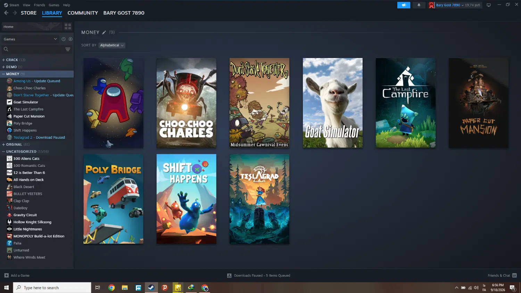Switch to the LIBRARY tab
Viewport: 521px width, 293px height.
52,13
